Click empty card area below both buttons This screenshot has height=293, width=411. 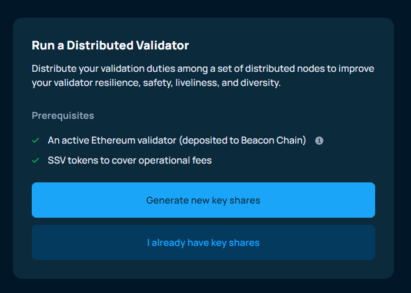coord(203,269)
